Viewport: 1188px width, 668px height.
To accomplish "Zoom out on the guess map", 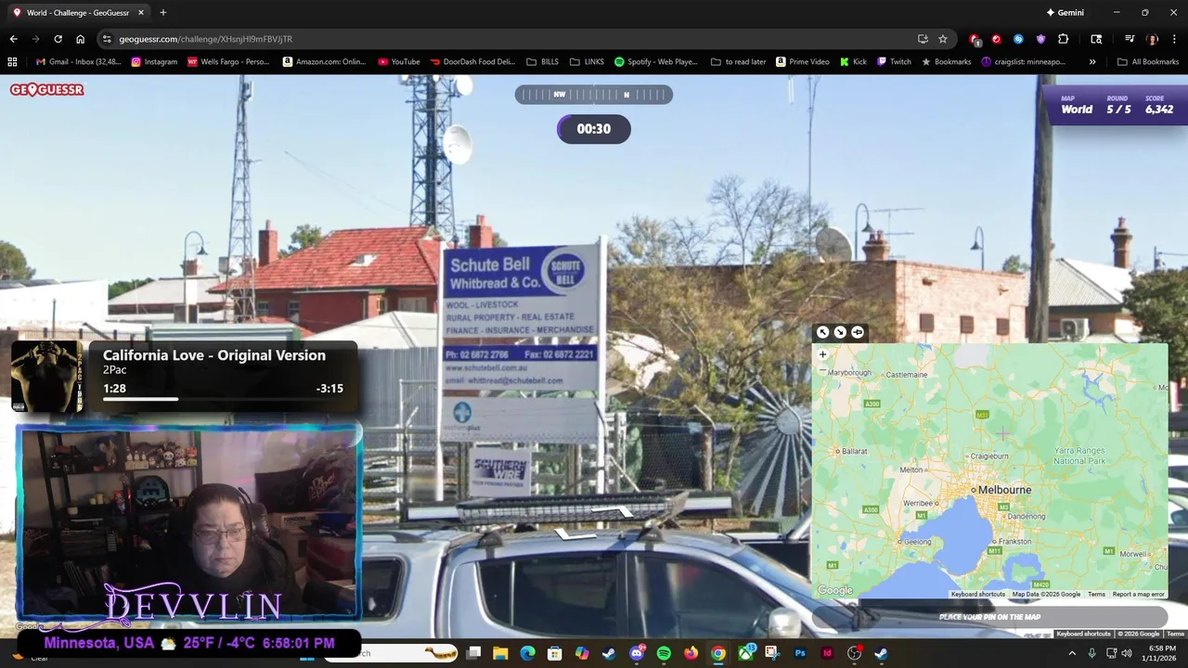I will 822,370.
